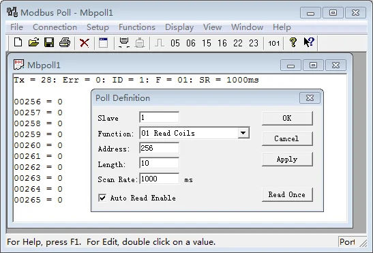Expand the Function dropdown arrow

[x=243, y=133]
